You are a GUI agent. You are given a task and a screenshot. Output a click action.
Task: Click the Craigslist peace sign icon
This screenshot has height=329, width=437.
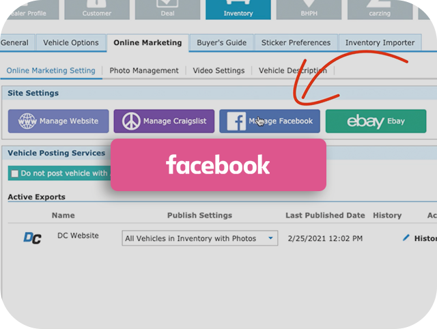click(x=131, y=121)
